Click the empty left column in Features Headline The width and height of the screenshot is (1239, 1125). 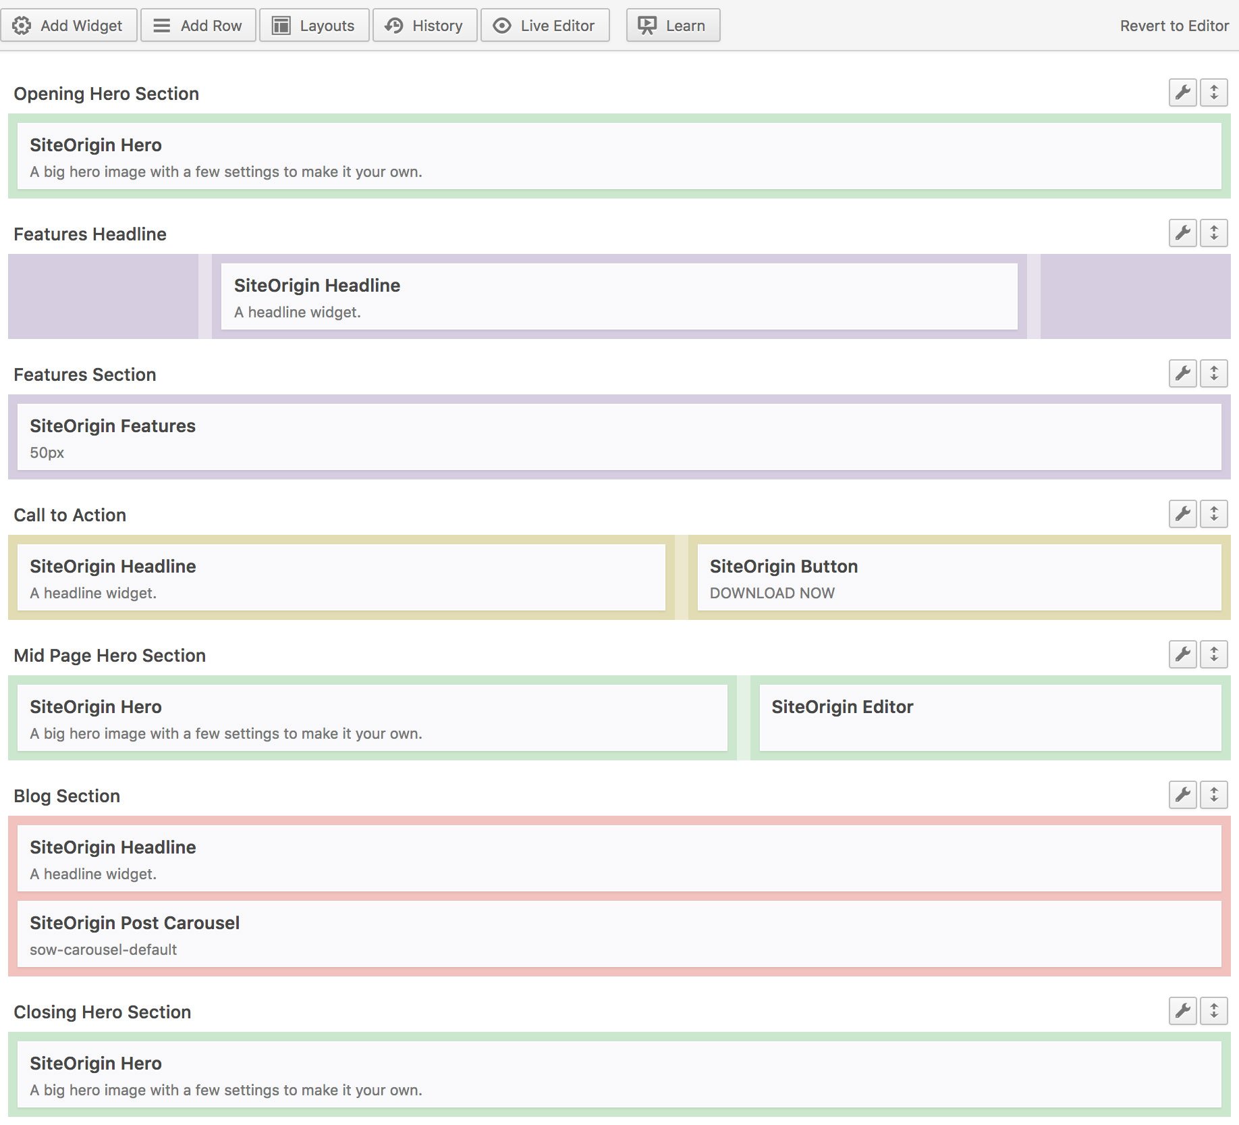103,296
